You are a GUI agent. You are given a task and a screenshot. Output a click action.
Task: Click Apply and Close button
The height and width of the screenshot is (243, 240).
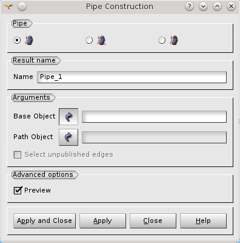coord(44,221)
